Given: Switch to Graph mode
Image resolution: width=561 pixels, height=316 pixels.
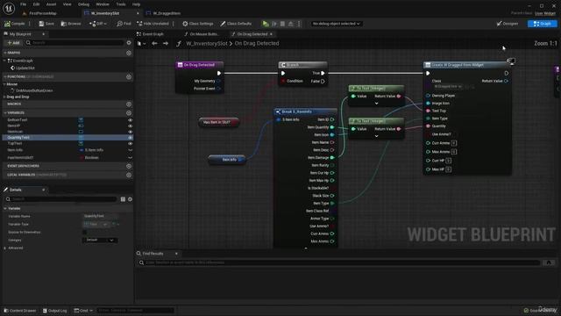Looking at the screenshot, I should [x=543, y=24].
